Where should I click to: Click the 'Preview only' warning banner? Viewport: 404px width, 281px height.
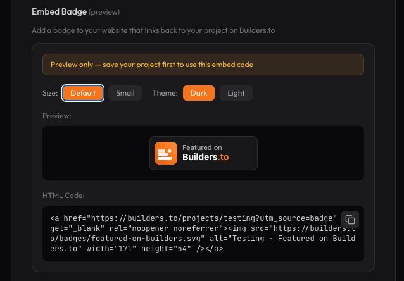pos(203,65)
